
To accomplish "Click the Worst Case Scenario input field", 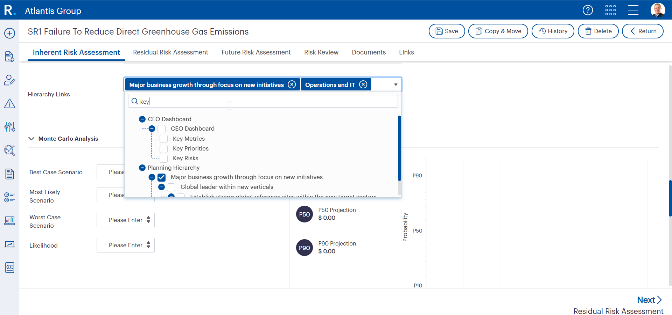I will click(x=125, y=220).
